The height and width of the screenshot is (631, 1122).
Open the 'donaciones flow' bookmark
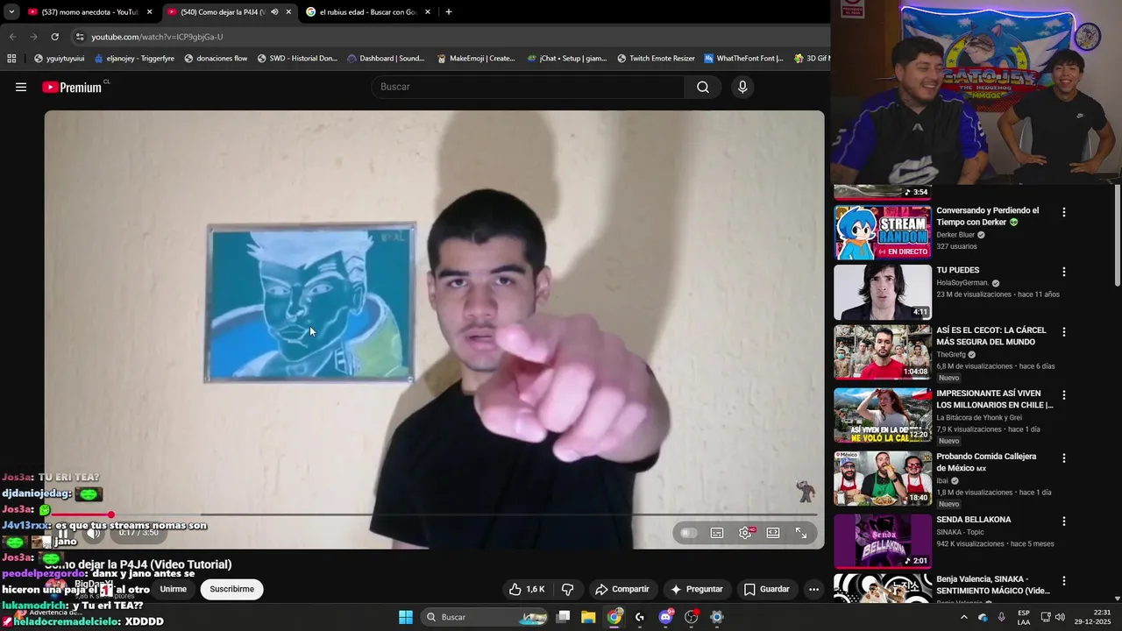pyautogui.click(x=215, y=59)
